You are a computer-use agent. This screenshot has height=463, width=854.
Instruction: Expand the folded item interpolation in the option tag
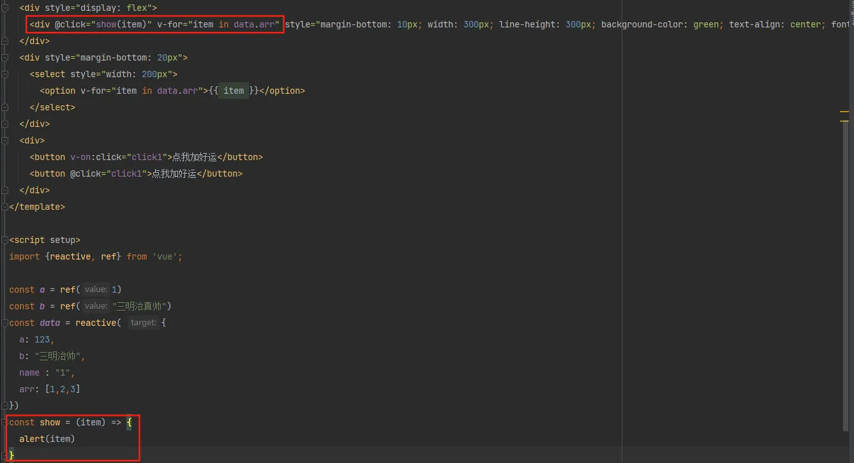pos(234,91)
